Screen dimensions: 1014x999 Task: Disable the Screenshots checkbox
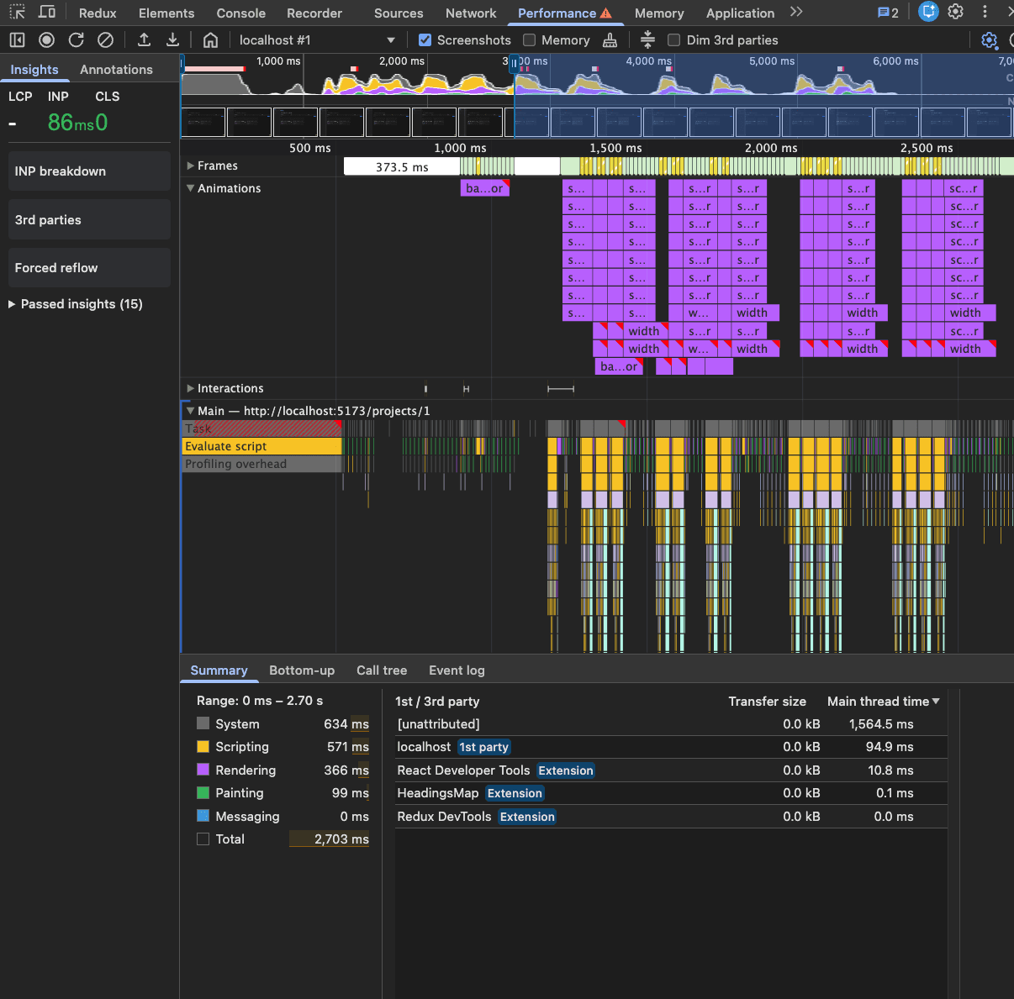point(425,40)
